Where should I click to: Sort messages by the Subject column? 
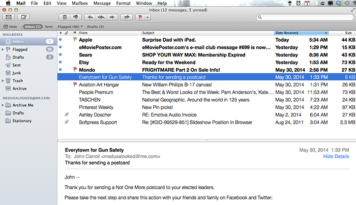coord(207,33)
